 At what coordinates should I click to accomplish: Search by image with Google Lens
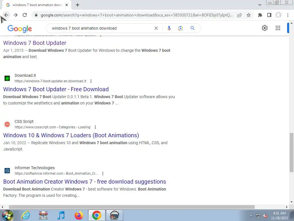[180, 28]
